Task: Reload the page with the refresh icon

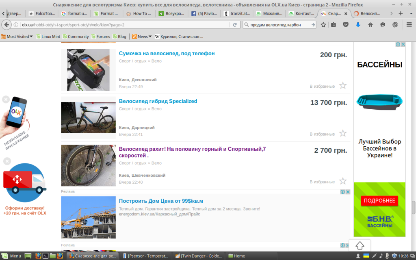Action: point(234,25)
